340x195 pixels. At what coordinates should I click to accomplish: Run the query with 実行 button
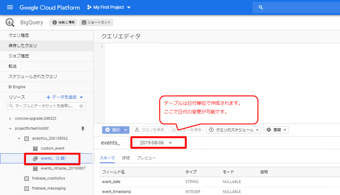(112, 130)
